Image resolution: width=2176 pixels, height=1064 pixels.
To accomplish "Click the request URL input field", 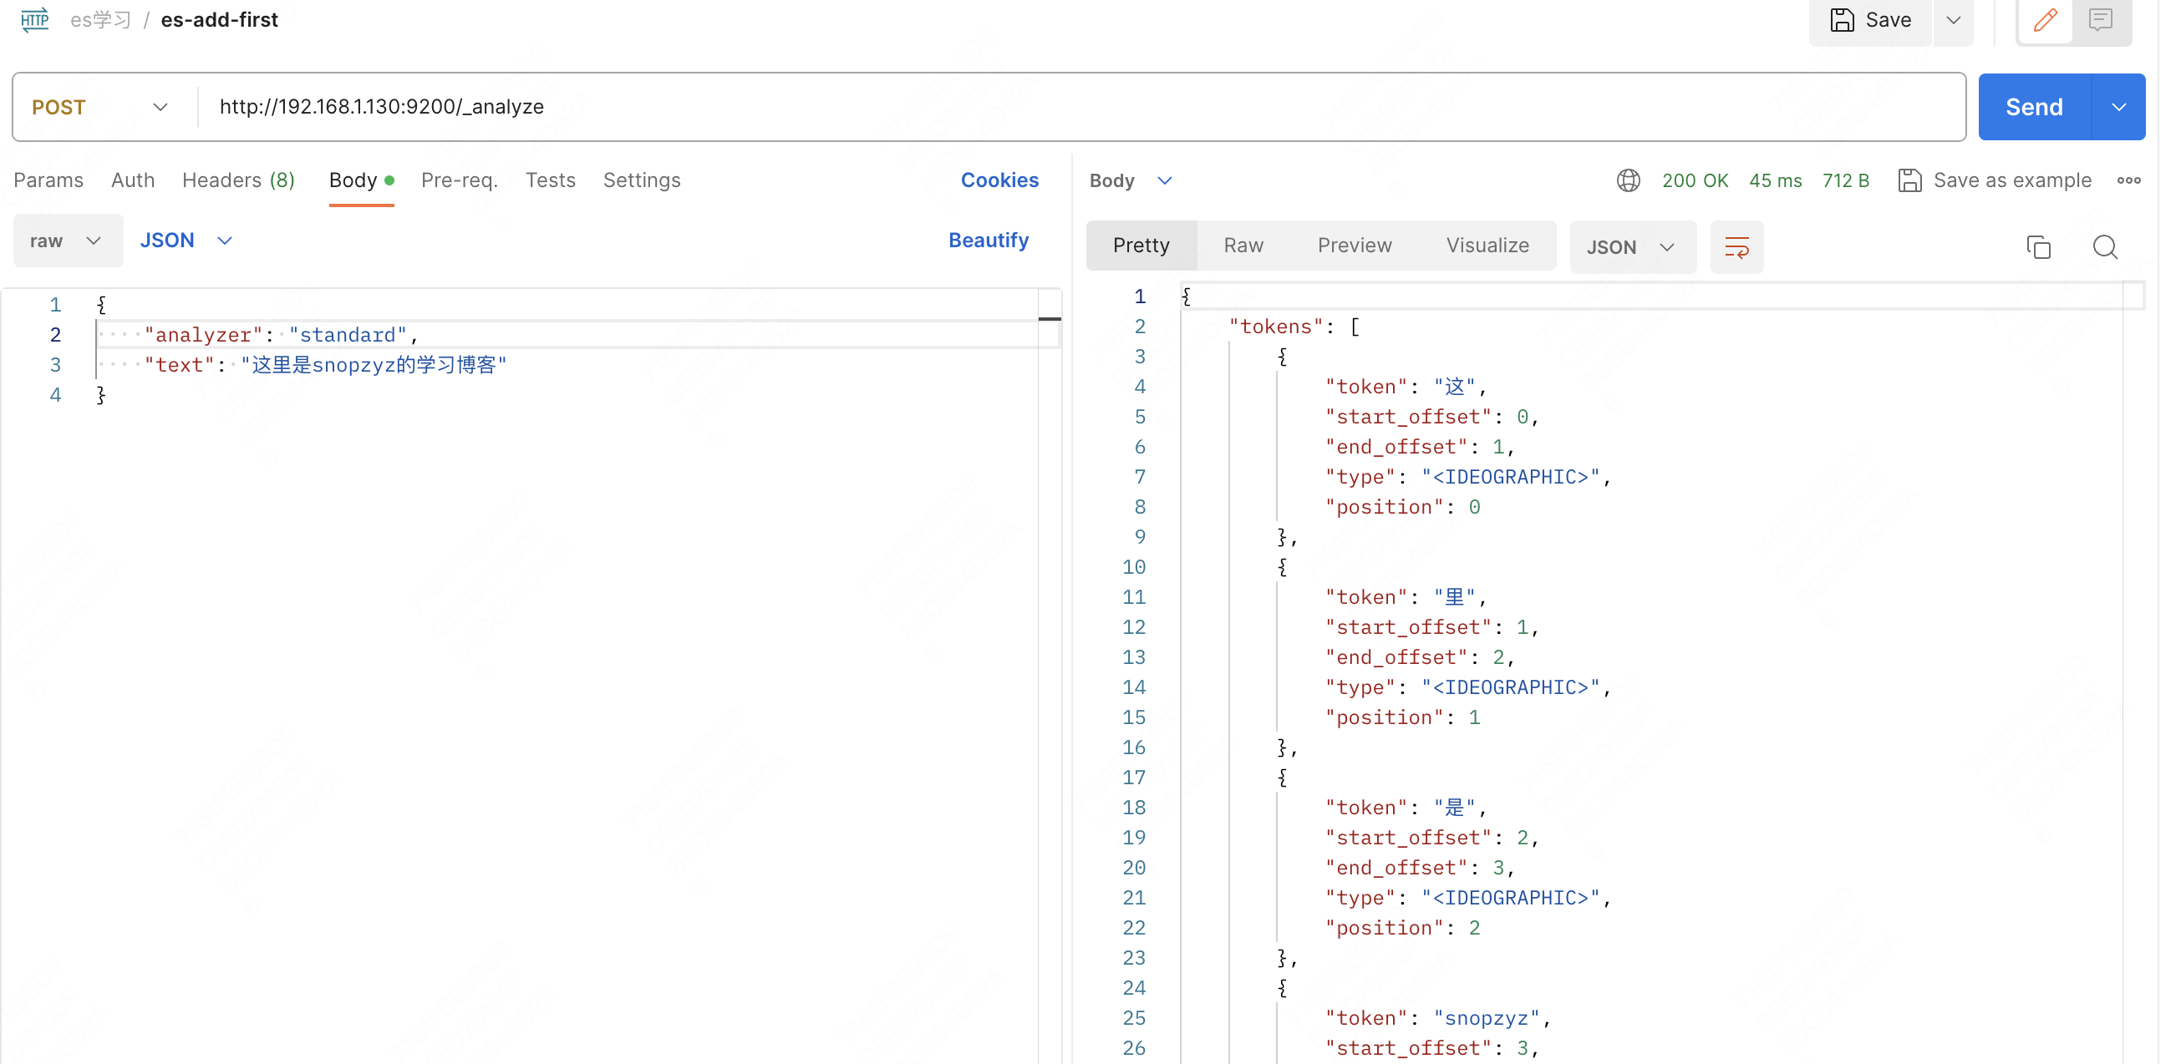I will pyautogui.click(x=1081, y=107).
